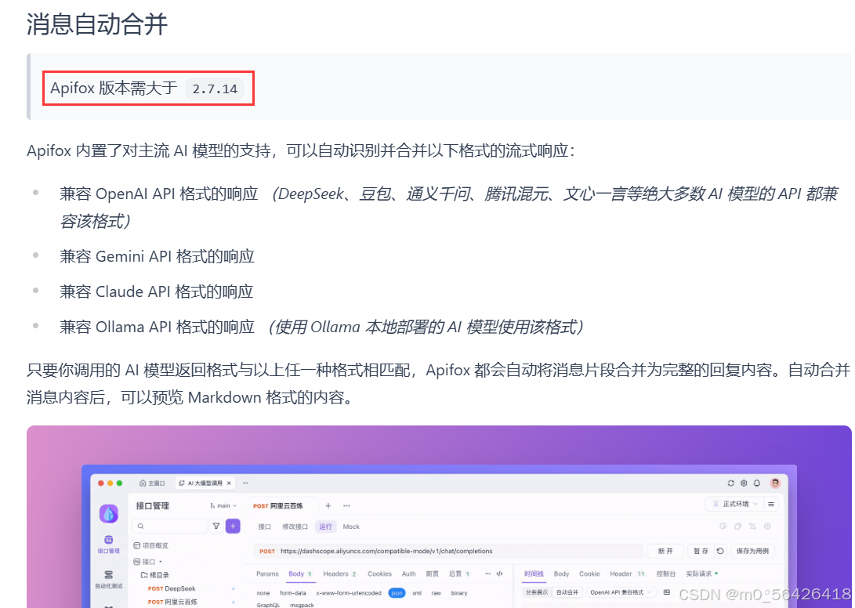
Task: Open the response Cookie tab
Action: pyautogui.click(x=589, y=574)
